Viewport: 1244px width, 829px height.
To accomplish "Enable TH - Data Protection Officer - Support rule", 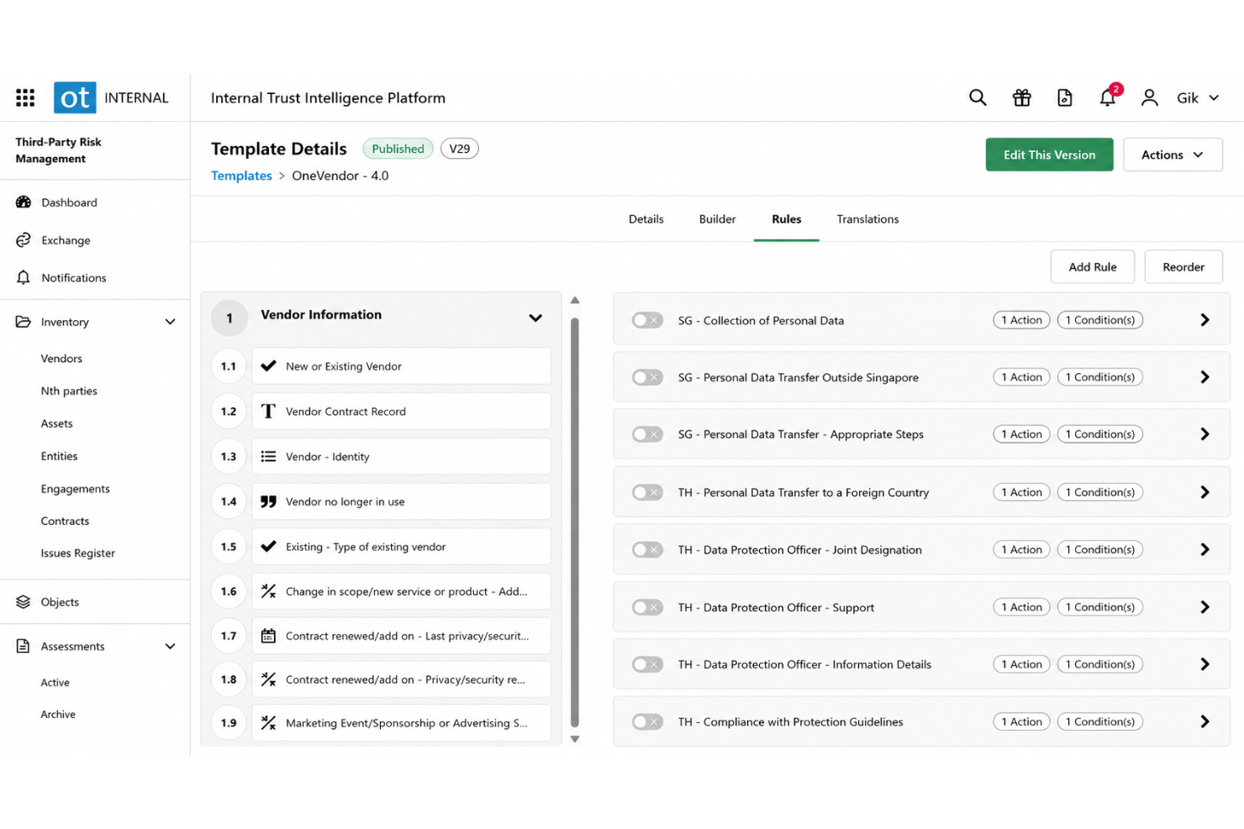I will (647, 607).
